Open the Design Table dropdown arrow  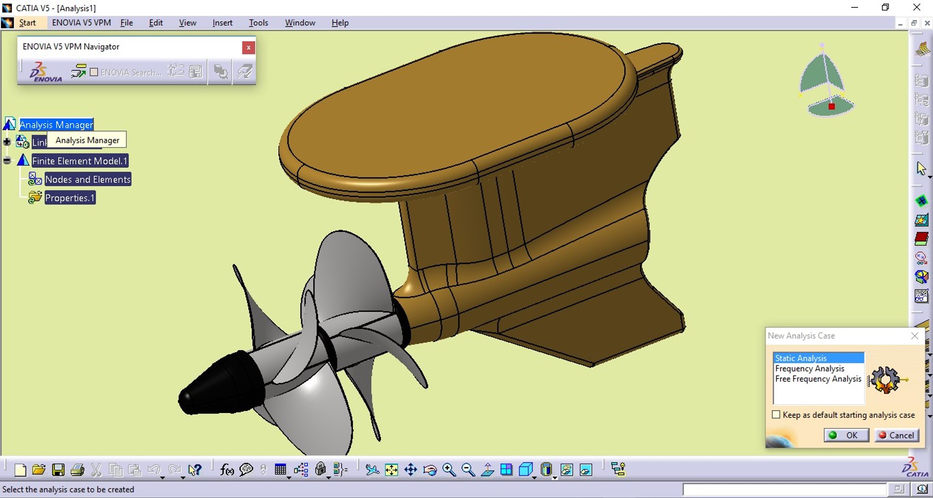[289, 478]
